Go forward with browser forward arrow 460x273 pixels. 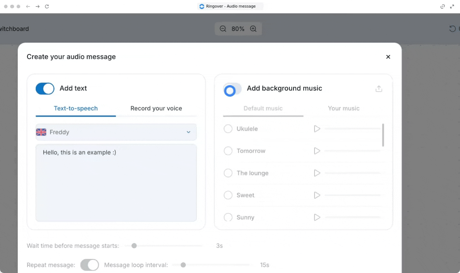click(38, 6)
